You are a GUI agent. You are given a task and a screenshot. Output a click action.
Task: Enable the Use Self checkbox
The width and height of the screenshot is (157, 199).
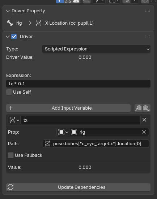(9, 92)
